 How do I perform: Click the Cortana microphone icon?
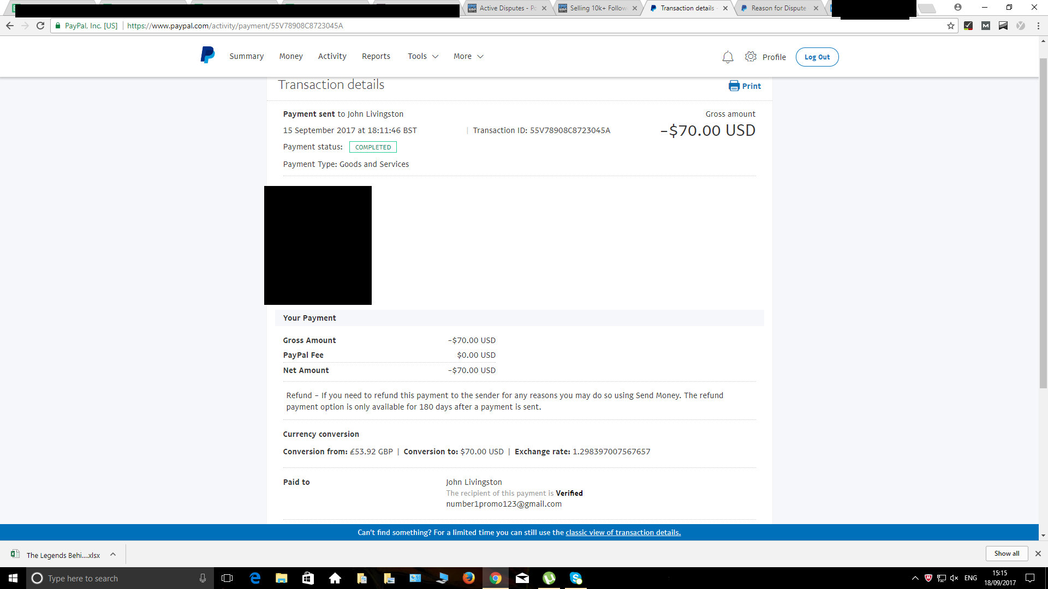203,578
